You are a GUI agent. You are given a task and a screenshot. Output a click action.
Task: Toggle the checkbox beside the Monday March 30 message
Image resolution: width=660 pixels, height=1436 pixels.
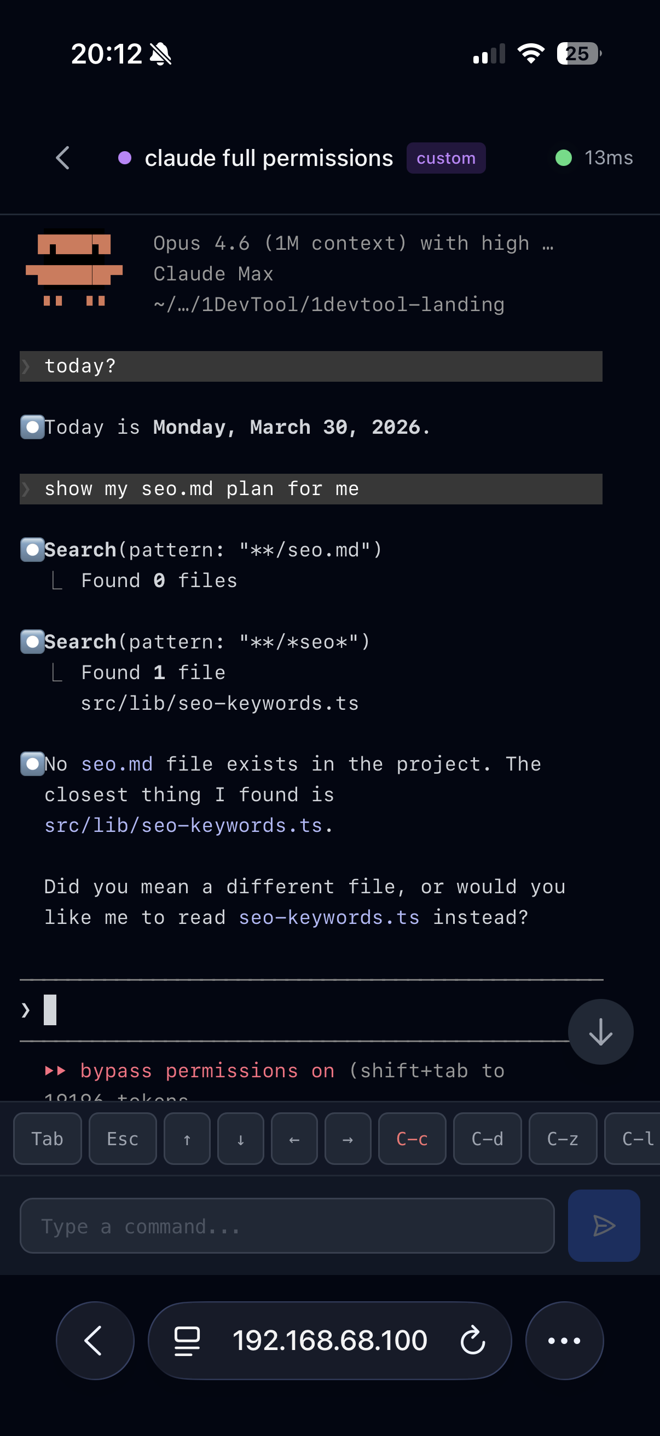tap(32, 427)
